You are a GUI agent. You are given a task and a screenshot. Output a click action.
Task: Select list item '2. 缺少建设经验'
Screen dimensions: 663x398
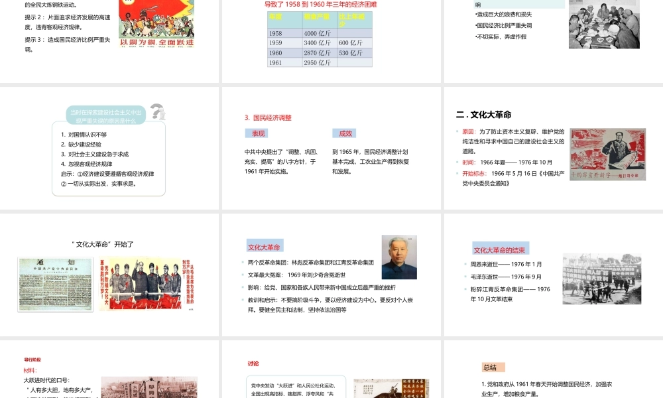pos(81,144)
